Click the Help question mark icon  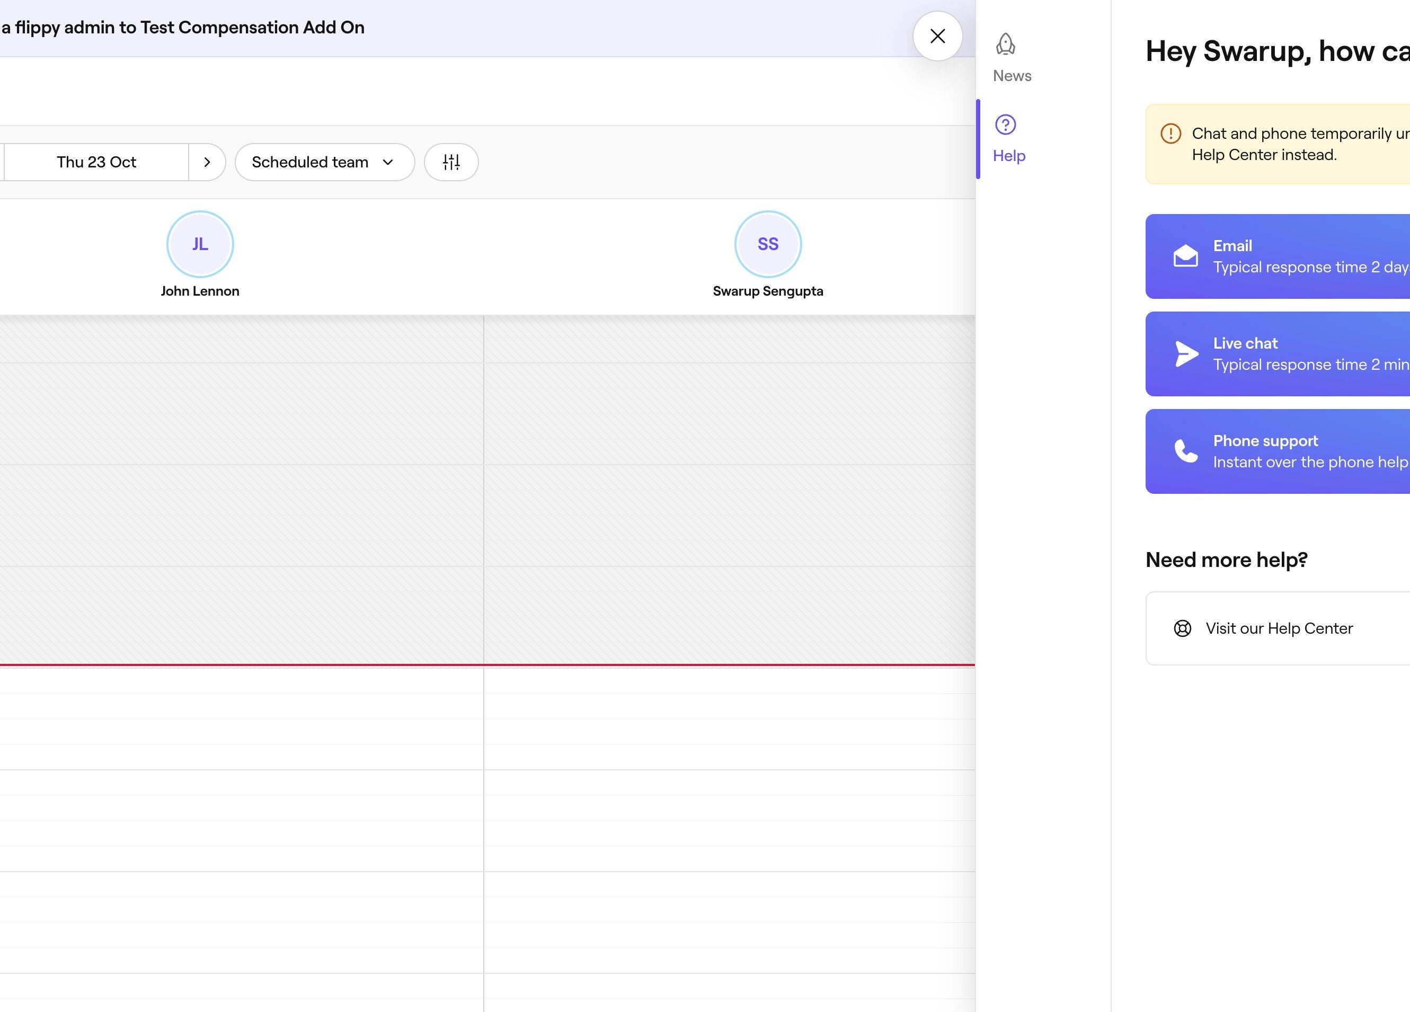tap(1005, 125)
